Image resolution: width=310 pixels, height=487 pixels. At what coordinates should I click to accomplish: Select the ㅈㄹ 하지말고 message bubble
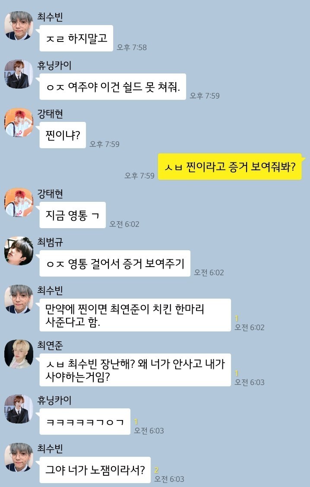click(76, 38)
